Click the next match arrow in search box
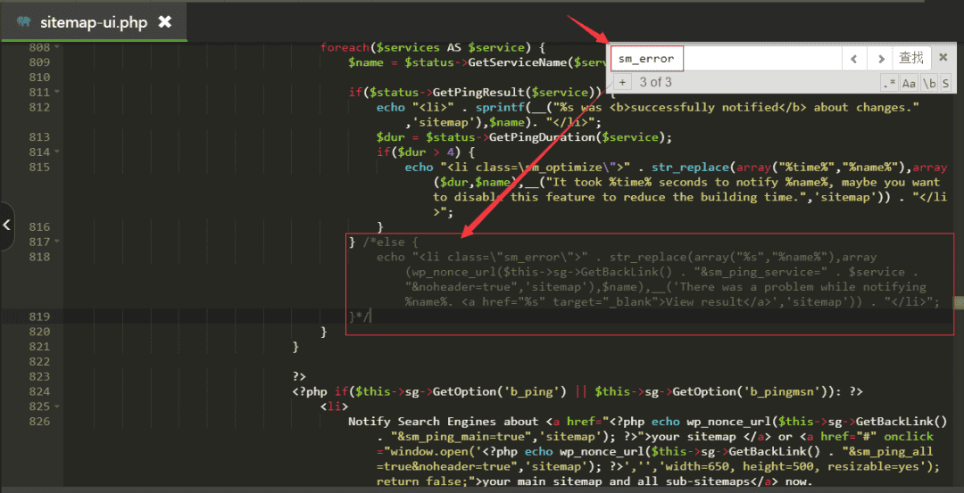Screen dimensions: 964x493 881,58
